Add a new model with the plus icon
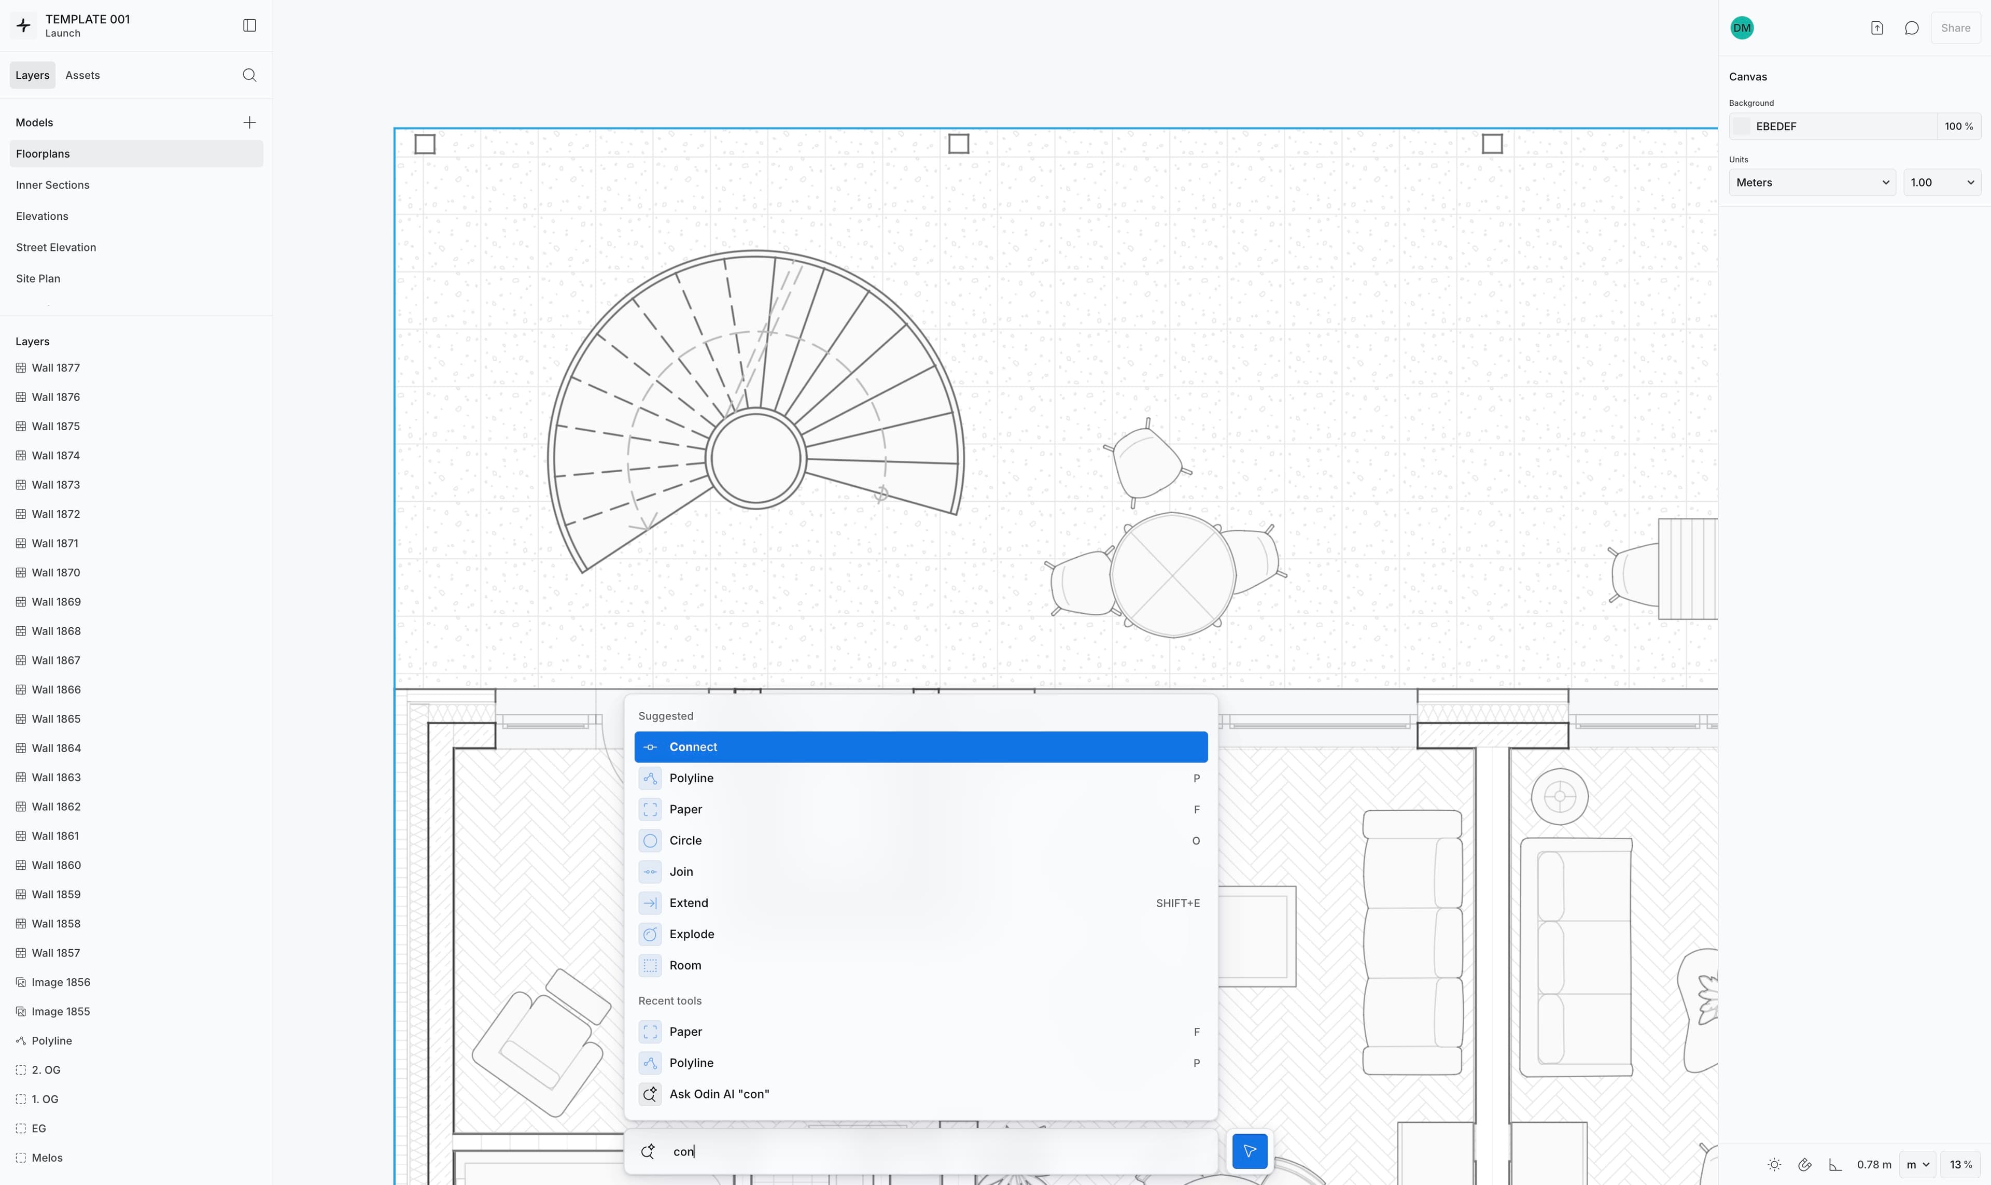The image size is (1991, 1185). 250,122
